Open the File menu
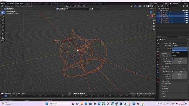Screen dimensions: 189x106 pyautogui.click(x=4, y=4)
